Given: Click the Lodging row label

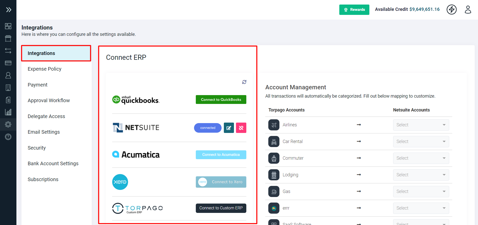Looking at the screenshot, I should coord(290,175).
